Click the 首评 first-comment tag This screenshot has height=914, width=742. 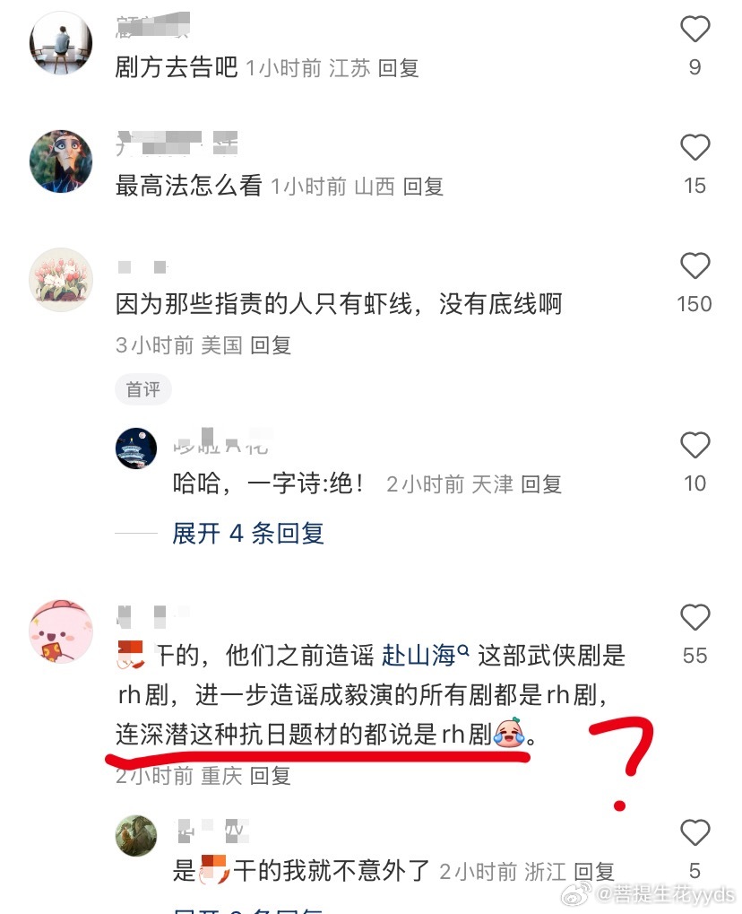[x=143, y=389]
